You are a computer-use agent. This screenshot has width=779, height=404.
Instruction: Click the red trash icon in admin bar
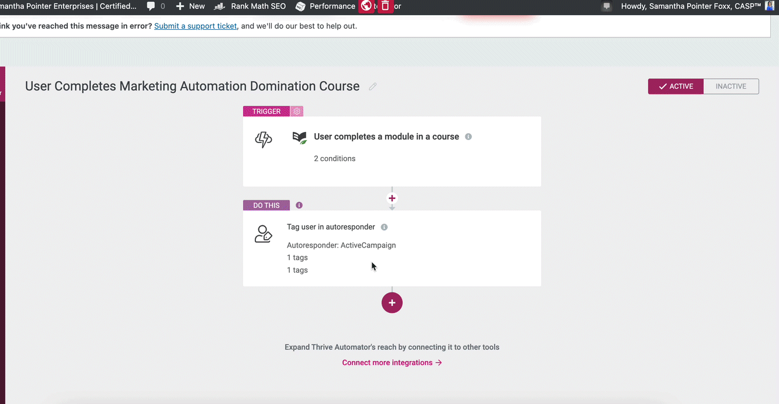point(385,6)
